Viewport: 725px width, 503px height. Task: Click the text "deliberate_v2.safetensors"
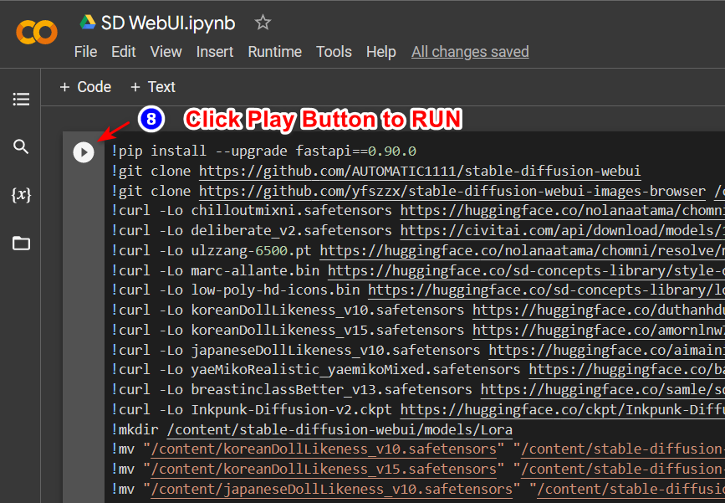(291, 230)
